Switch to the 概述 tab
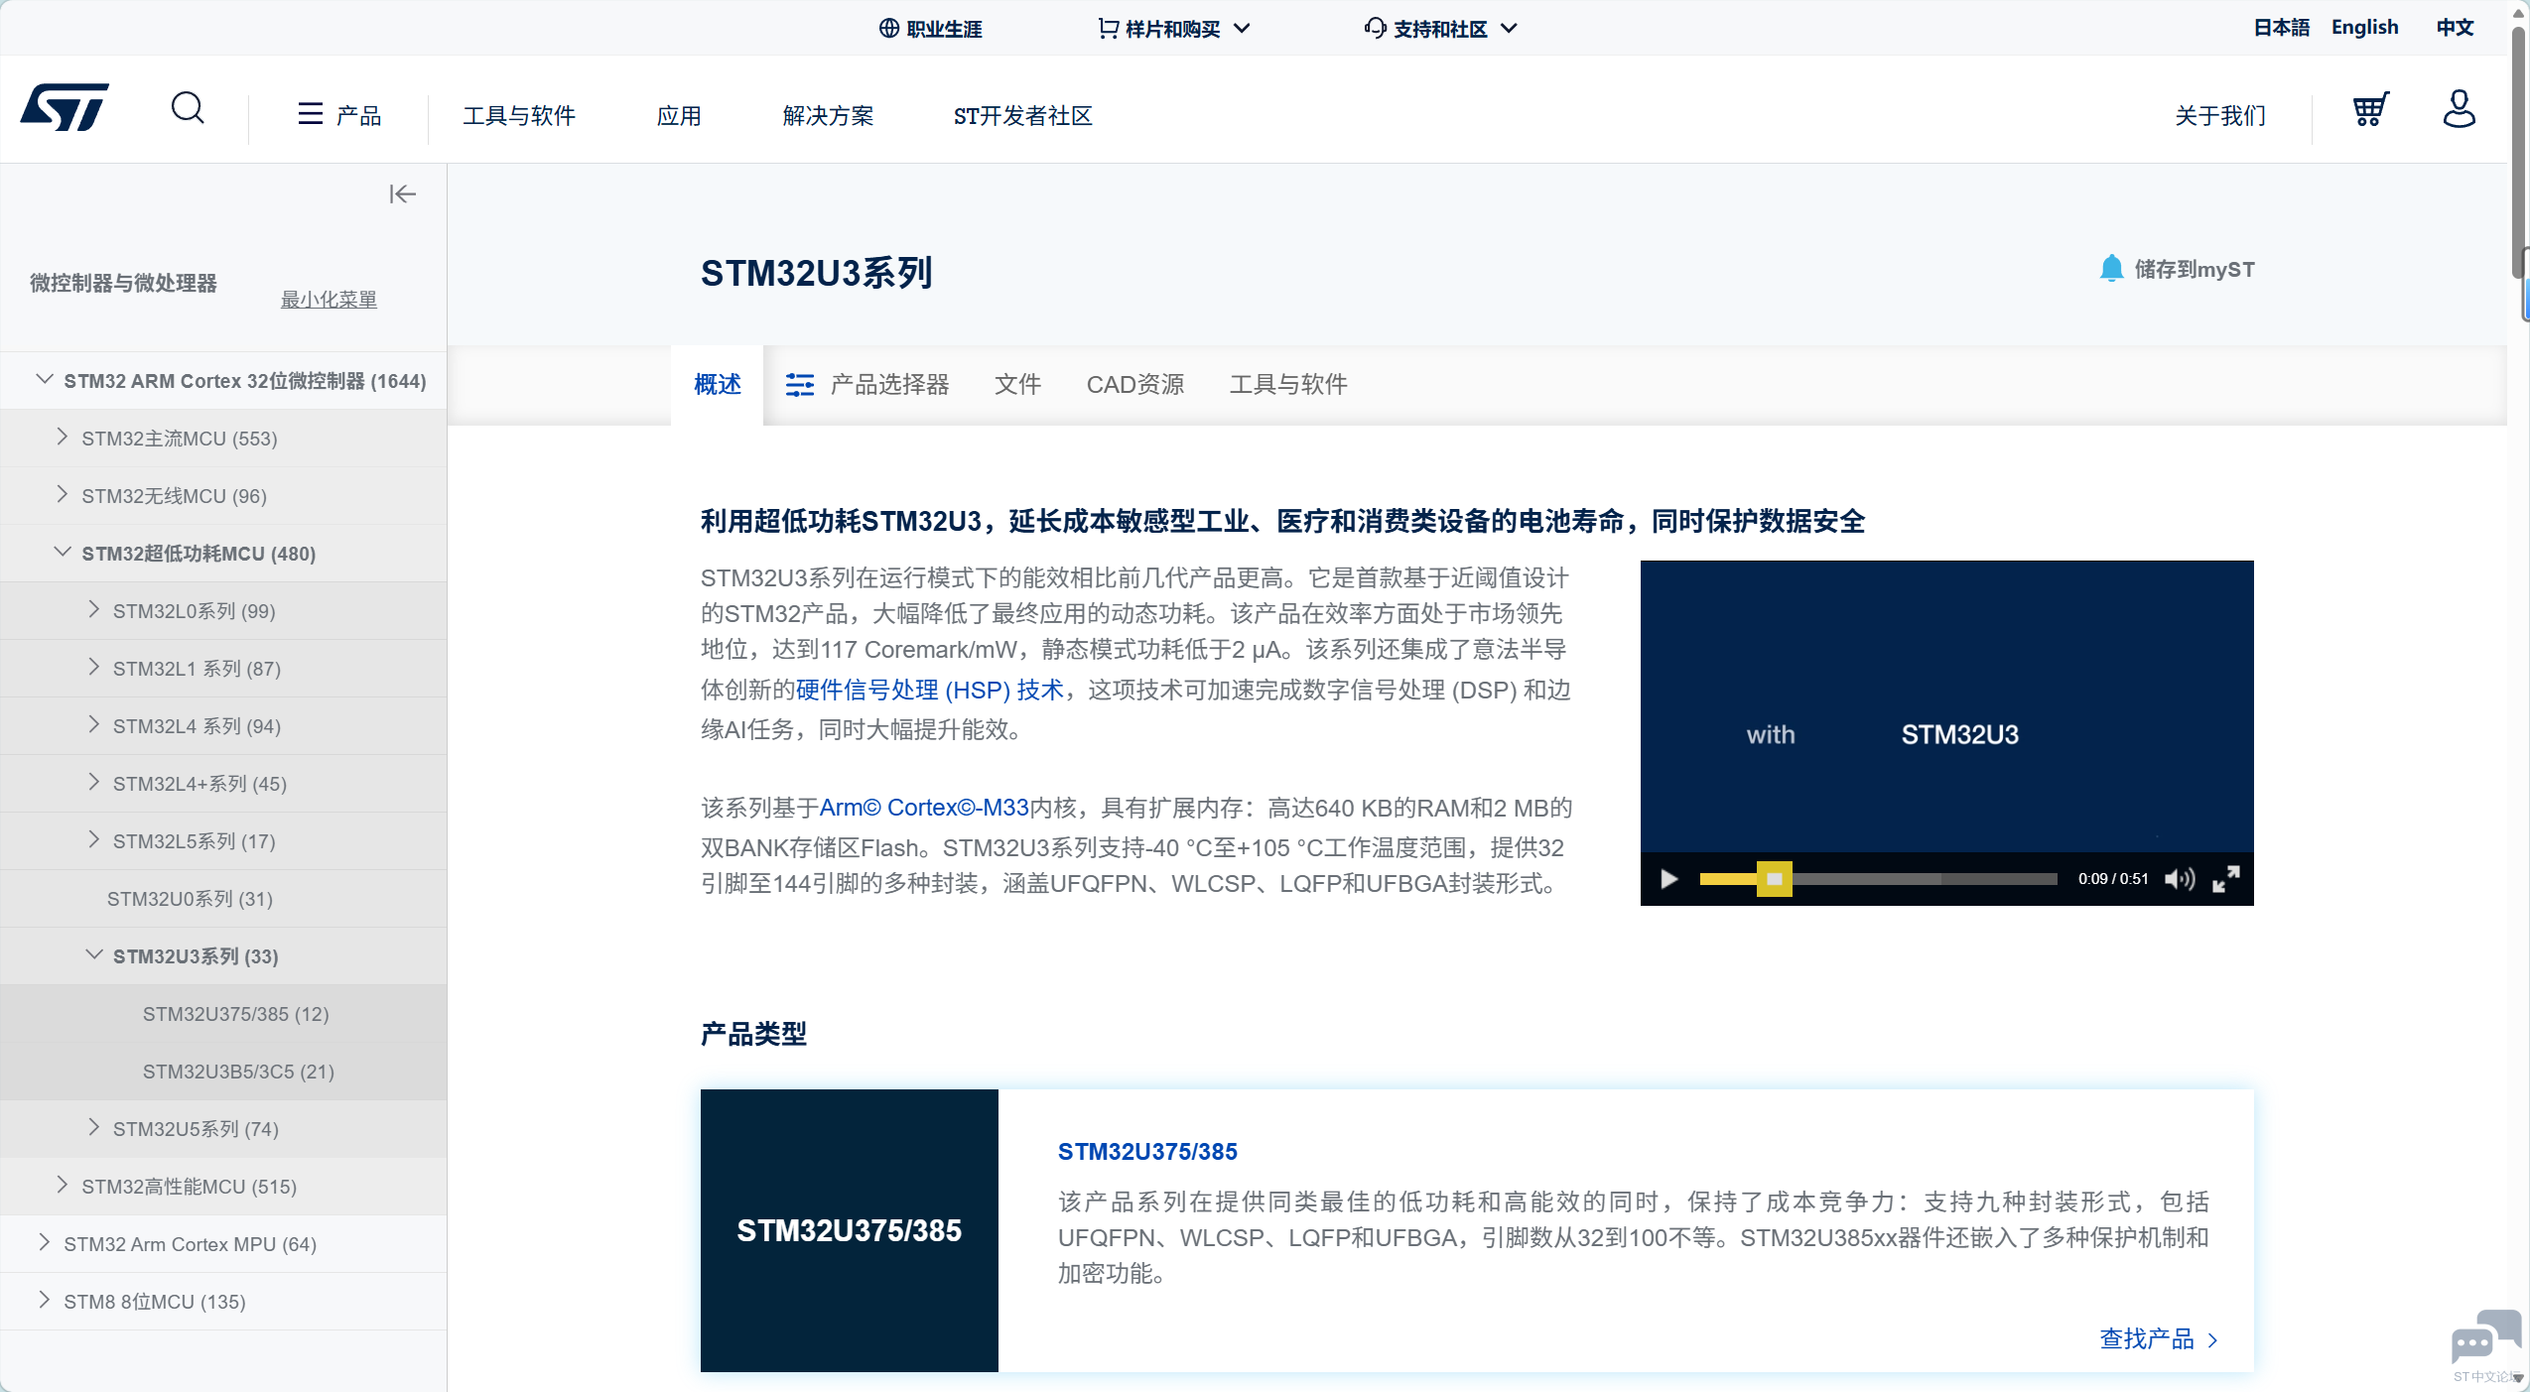Screen dimensions: 2530x1392 [718, 385]
